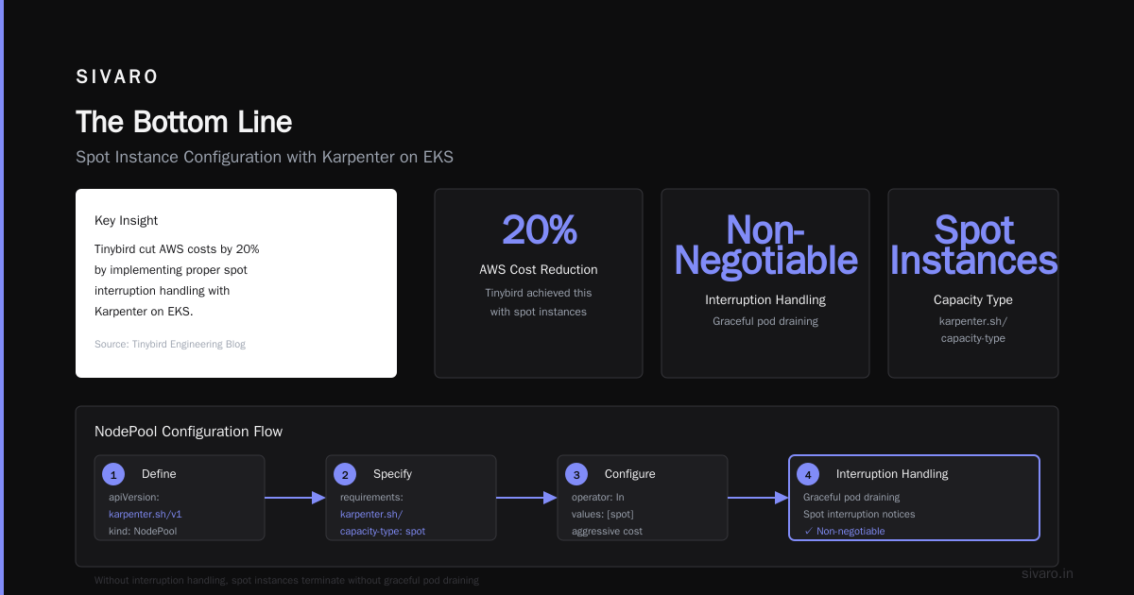The width and height of the screenshot is (1134, 595).
Task: Click the capacity-type: spot text
Action: [383, 531]
